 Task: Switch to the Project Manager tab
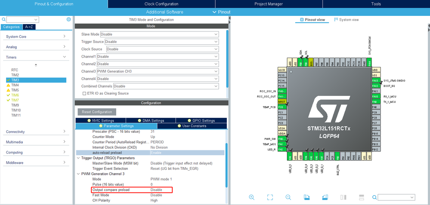point(269,4)
